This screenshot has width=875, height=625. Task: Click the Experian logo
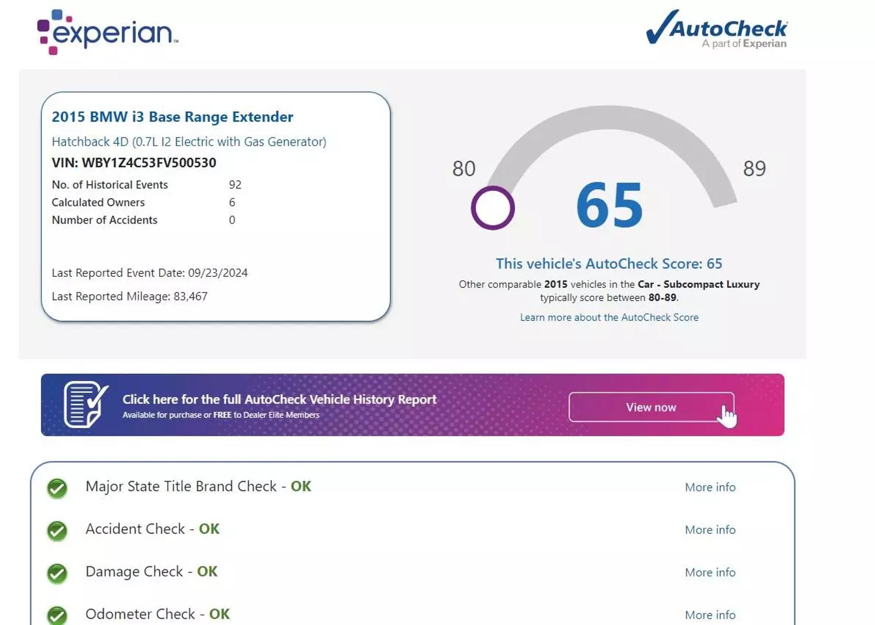(x=108, y=32)
